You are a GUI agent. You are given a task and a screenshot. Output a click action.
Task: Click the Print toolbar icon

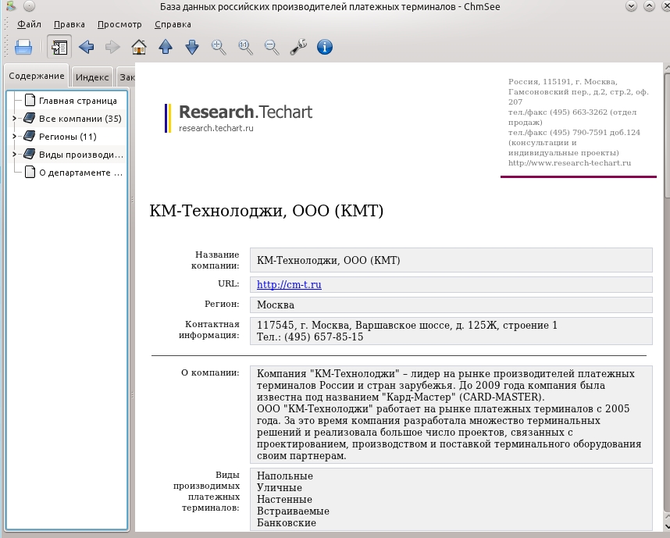(23, 47)
